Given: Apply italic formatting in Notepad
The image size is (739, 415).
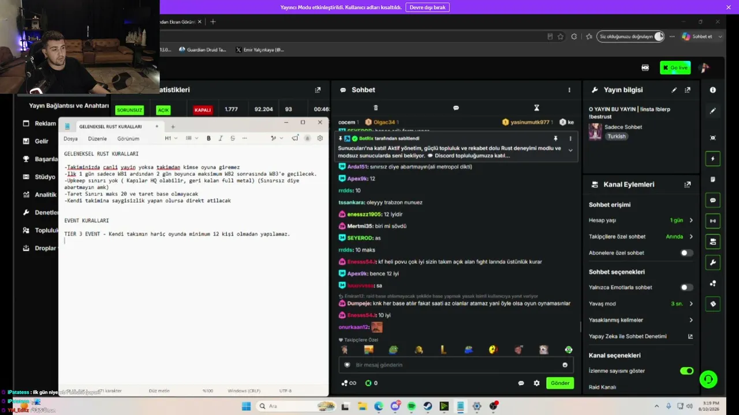Looking at the screenshot, I should pos(221,138).
